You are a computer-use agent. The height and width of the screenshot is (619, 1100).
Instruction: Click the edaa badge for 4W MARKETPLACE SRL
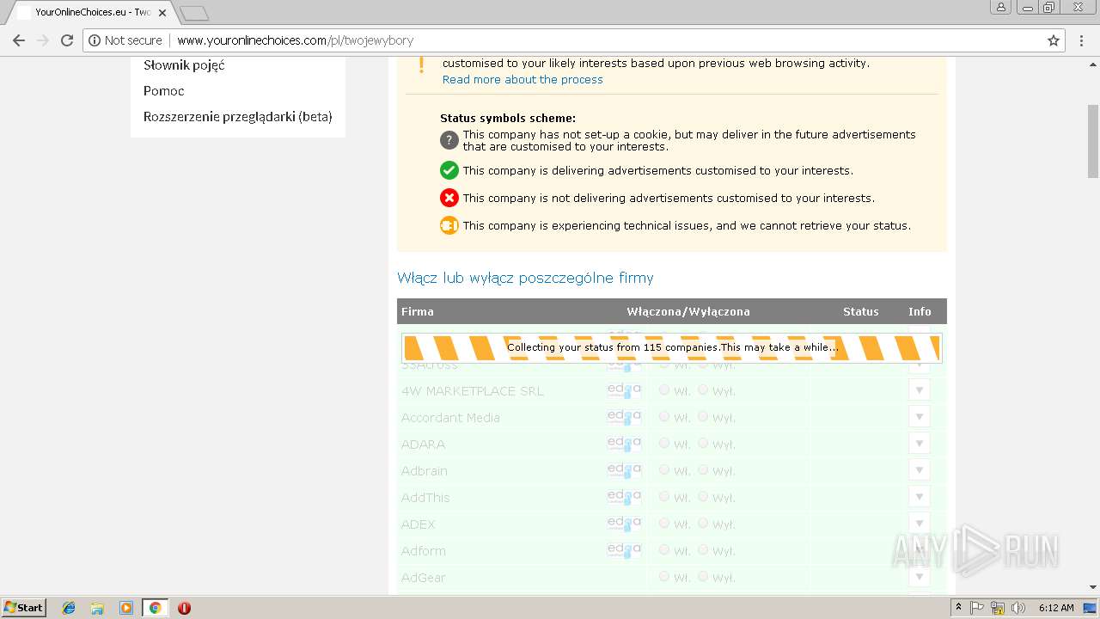(624, 390)
